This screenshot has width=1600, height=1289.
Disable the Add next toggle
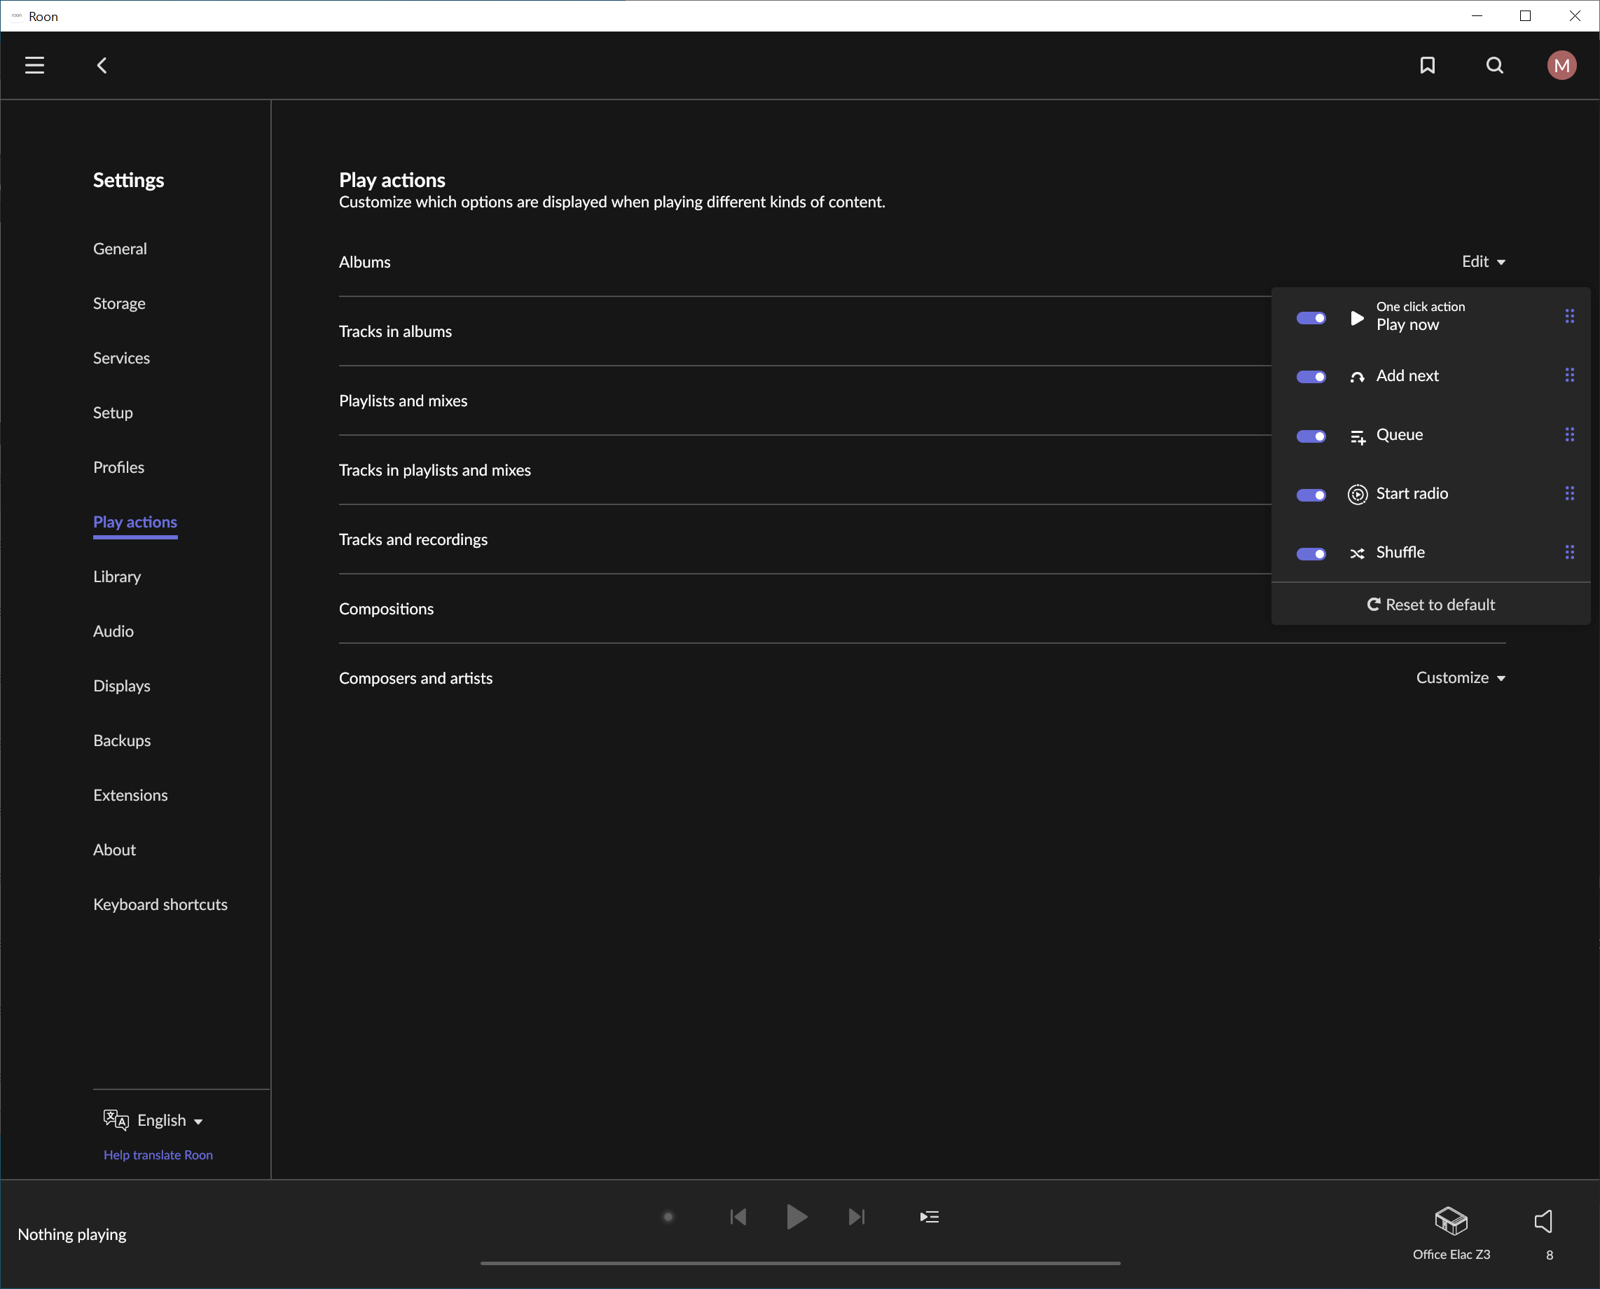pyautogui.click(x=1311, y=376)
